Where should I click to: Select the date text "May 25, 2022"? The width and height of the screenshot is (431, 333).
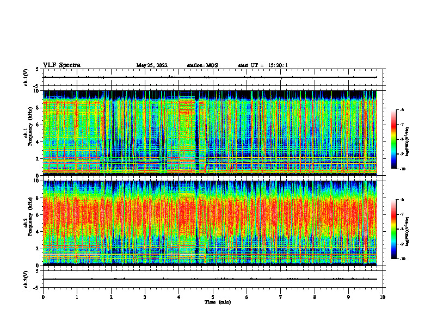[x=152, y=65]
